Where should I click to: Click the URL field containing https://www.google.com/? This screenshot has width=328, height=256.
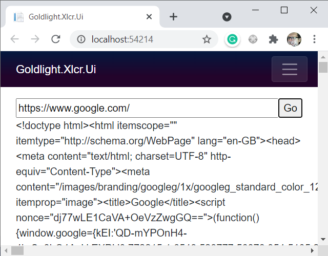(x=147, y=108)
